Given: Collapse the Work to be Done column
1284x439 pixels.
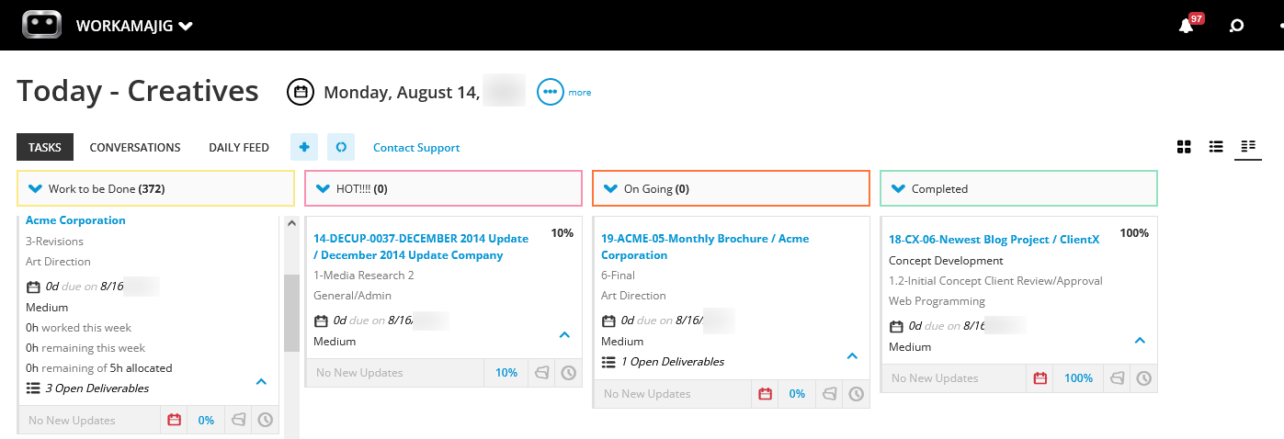Looking at the screenshot, I should point(36,189).
